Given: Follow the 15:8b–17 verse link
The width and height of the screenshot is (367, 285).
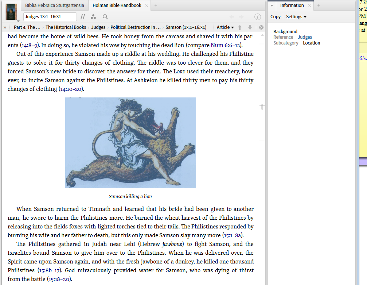Looking at the screenshot, I should (x=49, y=270).
